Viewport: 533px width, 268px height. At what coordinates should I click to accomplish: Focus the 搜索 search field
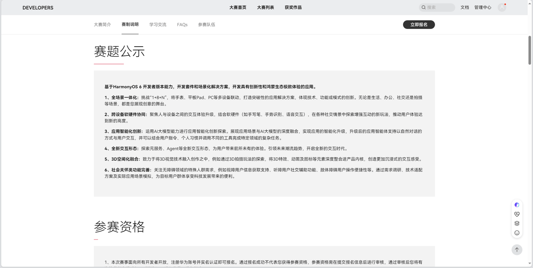click(x=437, y=8)
